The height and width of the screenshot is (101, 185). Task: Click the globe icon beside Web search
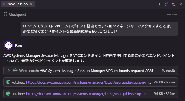tap(15, 71)
